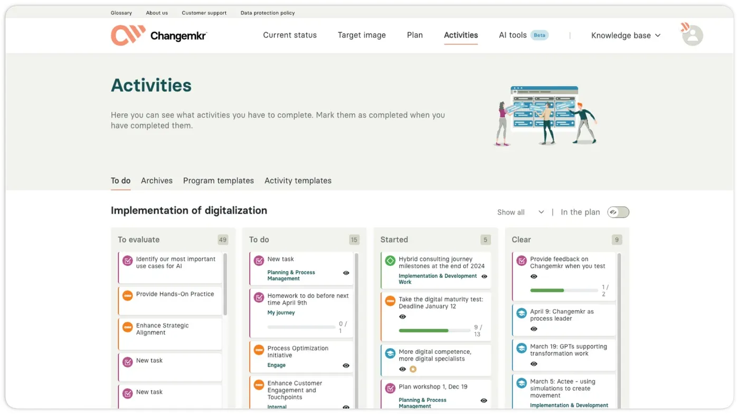Open the user profile avatar
This screenshot has width=739, height=414.
coord(692,35)
